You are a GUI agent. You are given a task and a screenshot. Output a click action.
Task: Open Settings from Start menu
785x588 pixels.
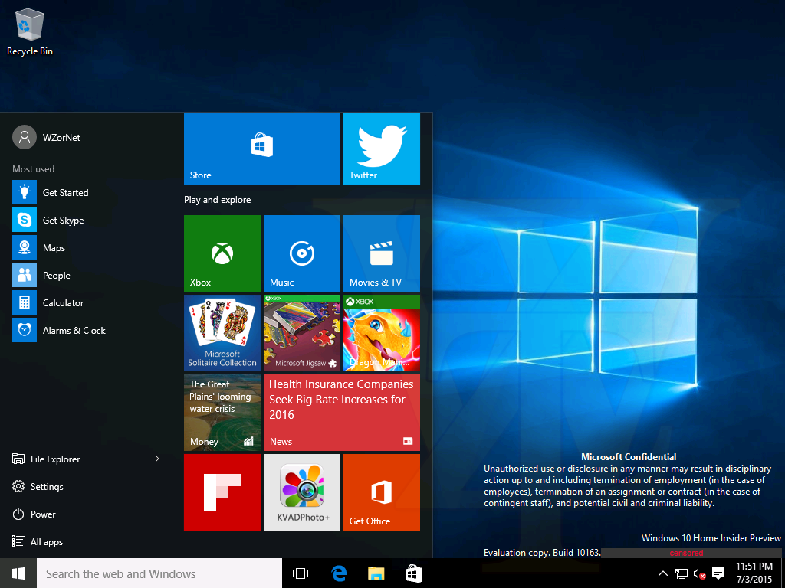coord(46,487)
